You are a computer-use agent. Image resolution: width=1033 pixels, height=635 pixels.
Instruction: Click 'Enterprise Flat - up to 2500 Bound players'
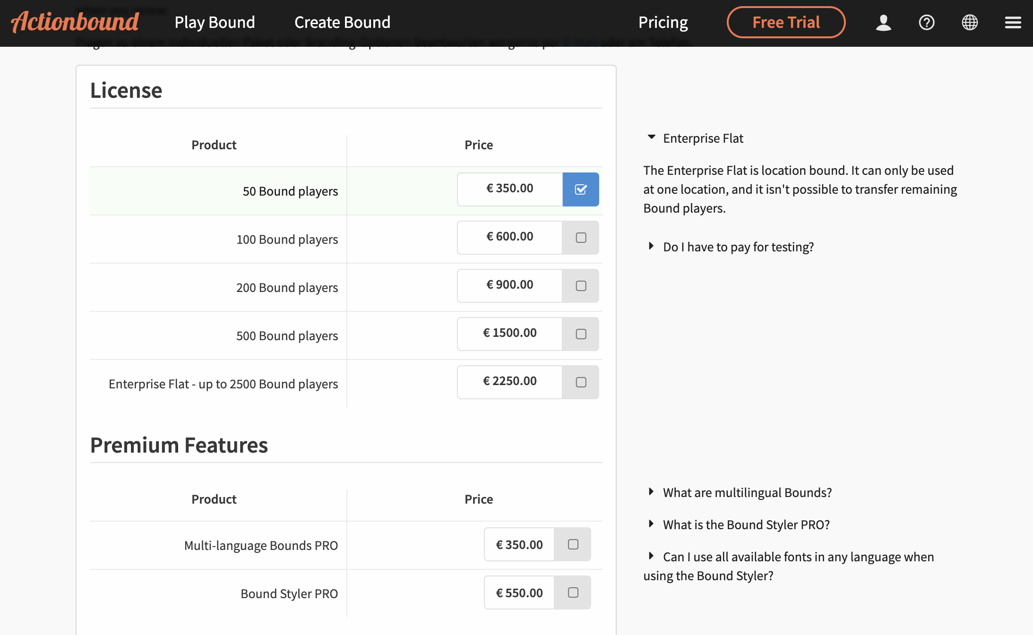pos(224,384)
